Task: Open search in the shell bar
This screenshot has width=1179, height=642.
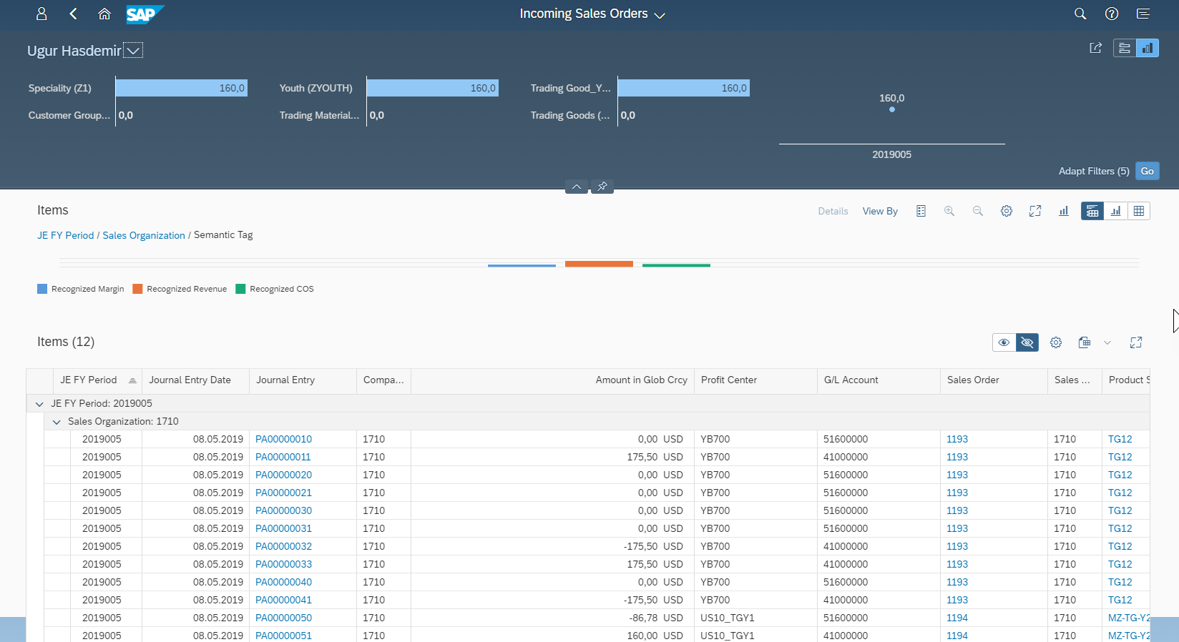Action: tap(1080, 14)
